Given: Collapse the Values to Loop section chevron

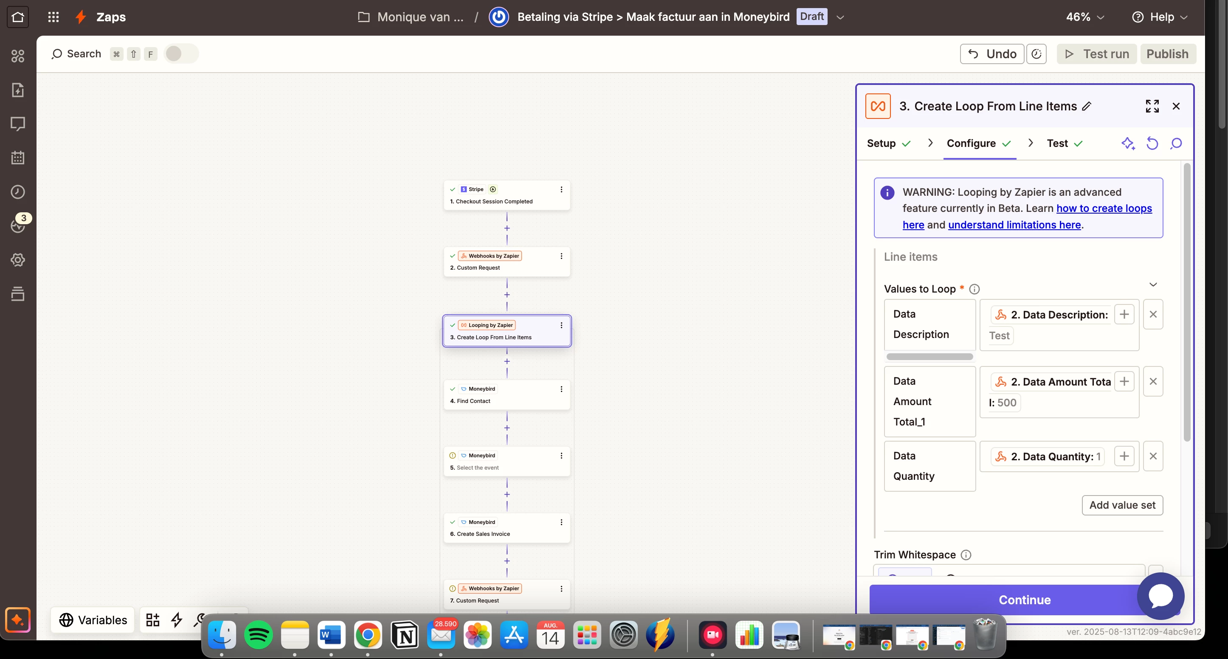Looking at the screenshot, I should pyautogui.click(x=1153, y=284).
